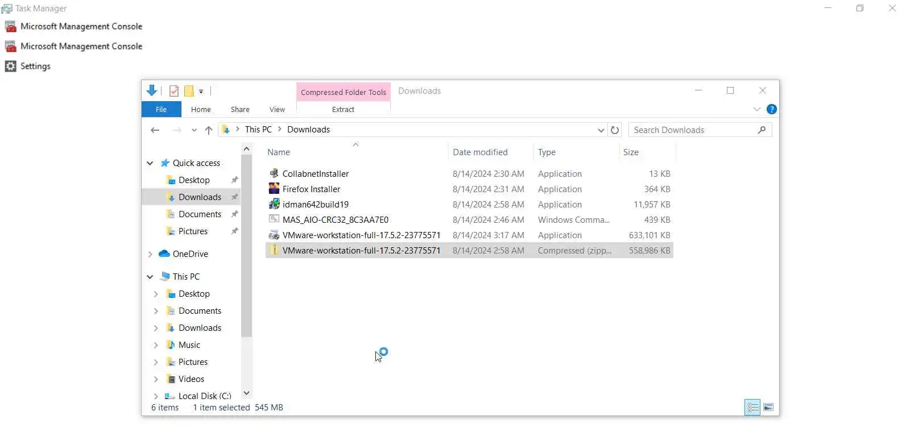Screen dimensions: 910x436
Task: Maximize the Downloads Explorer window
Action: [x=730, y=90]
